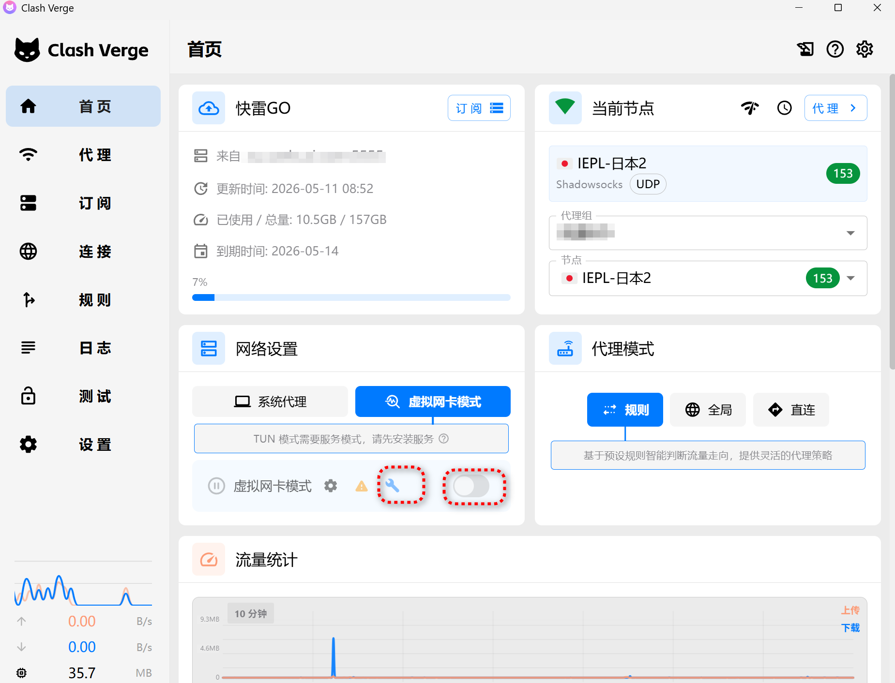Open TUN mode gear settings icon

pyautogui.click(x=331, y=486)
